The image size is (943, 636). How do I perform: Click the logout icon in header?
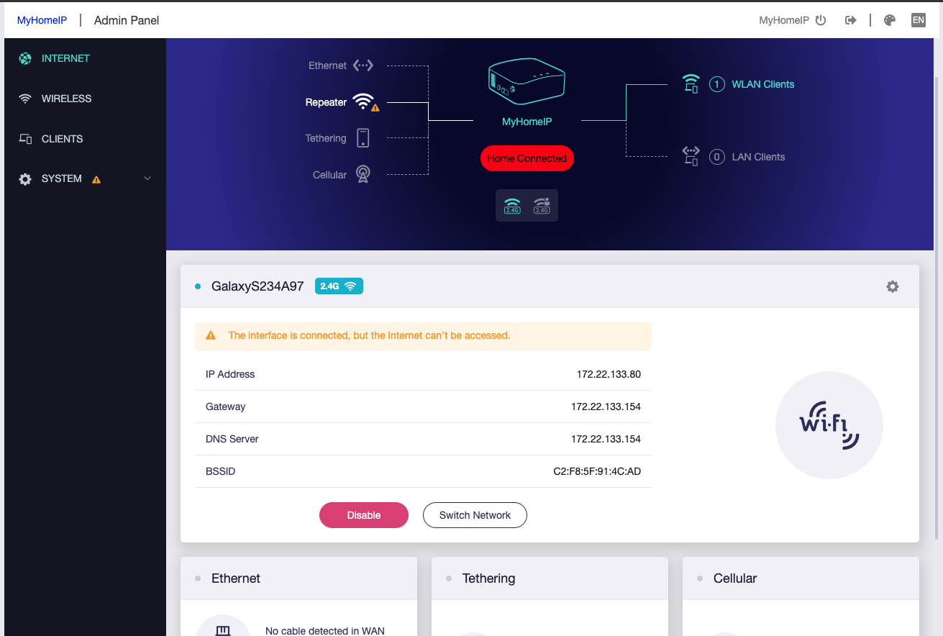pyautogui.click(x=851, y=20)
